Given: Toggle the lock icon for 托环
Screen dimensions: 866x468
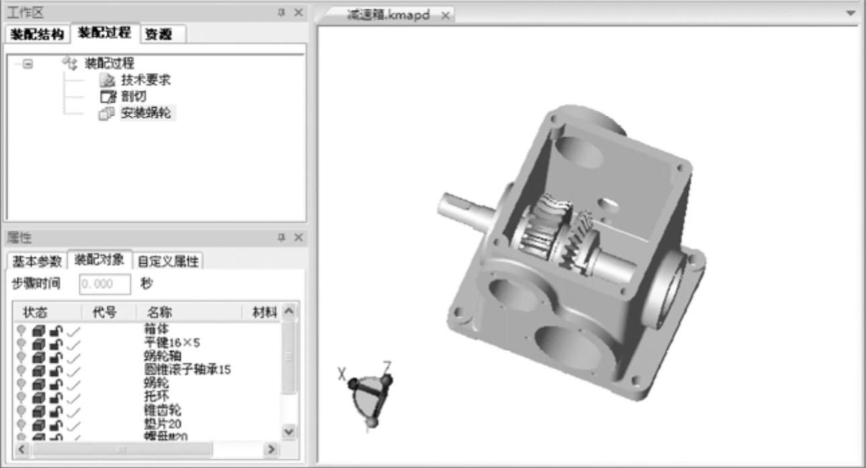Looking at the screenshot, I should pos(56,397).
